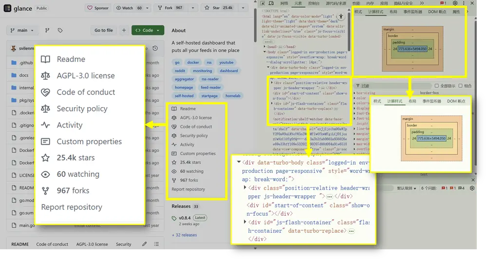Open the tags icon beside the branch selector
The width and height of the screenshot is (487, 260).
60,30
